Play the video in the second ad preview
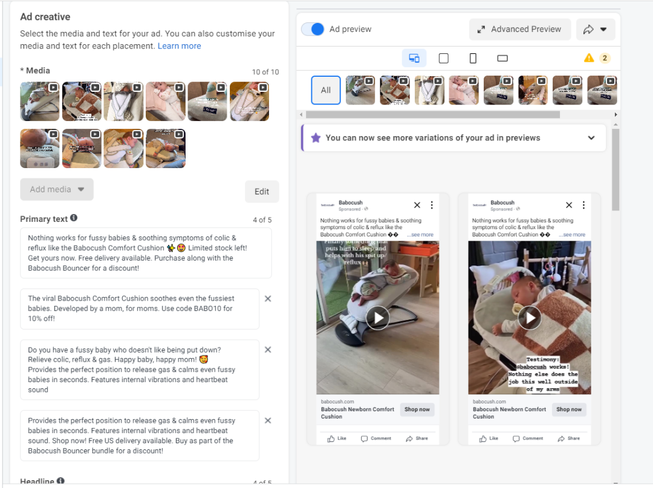 tap(530, 318)
